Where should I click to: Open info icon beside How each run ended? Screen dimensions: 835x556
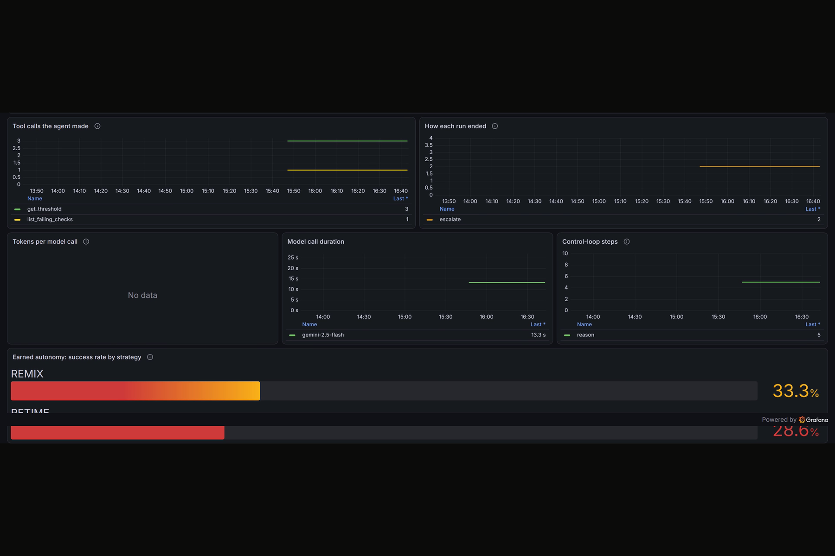tap(495, 126)
